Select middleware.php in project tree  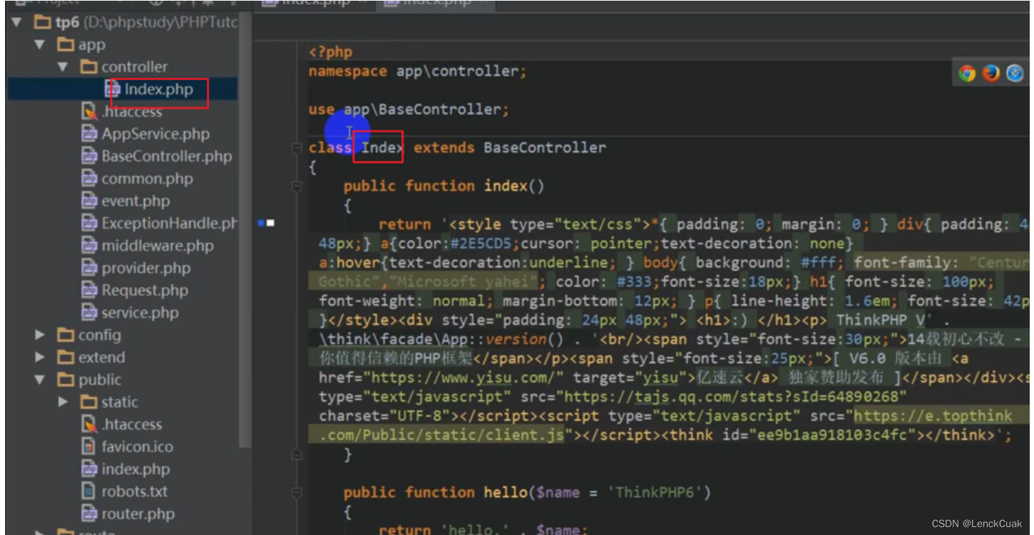point(158,246)
